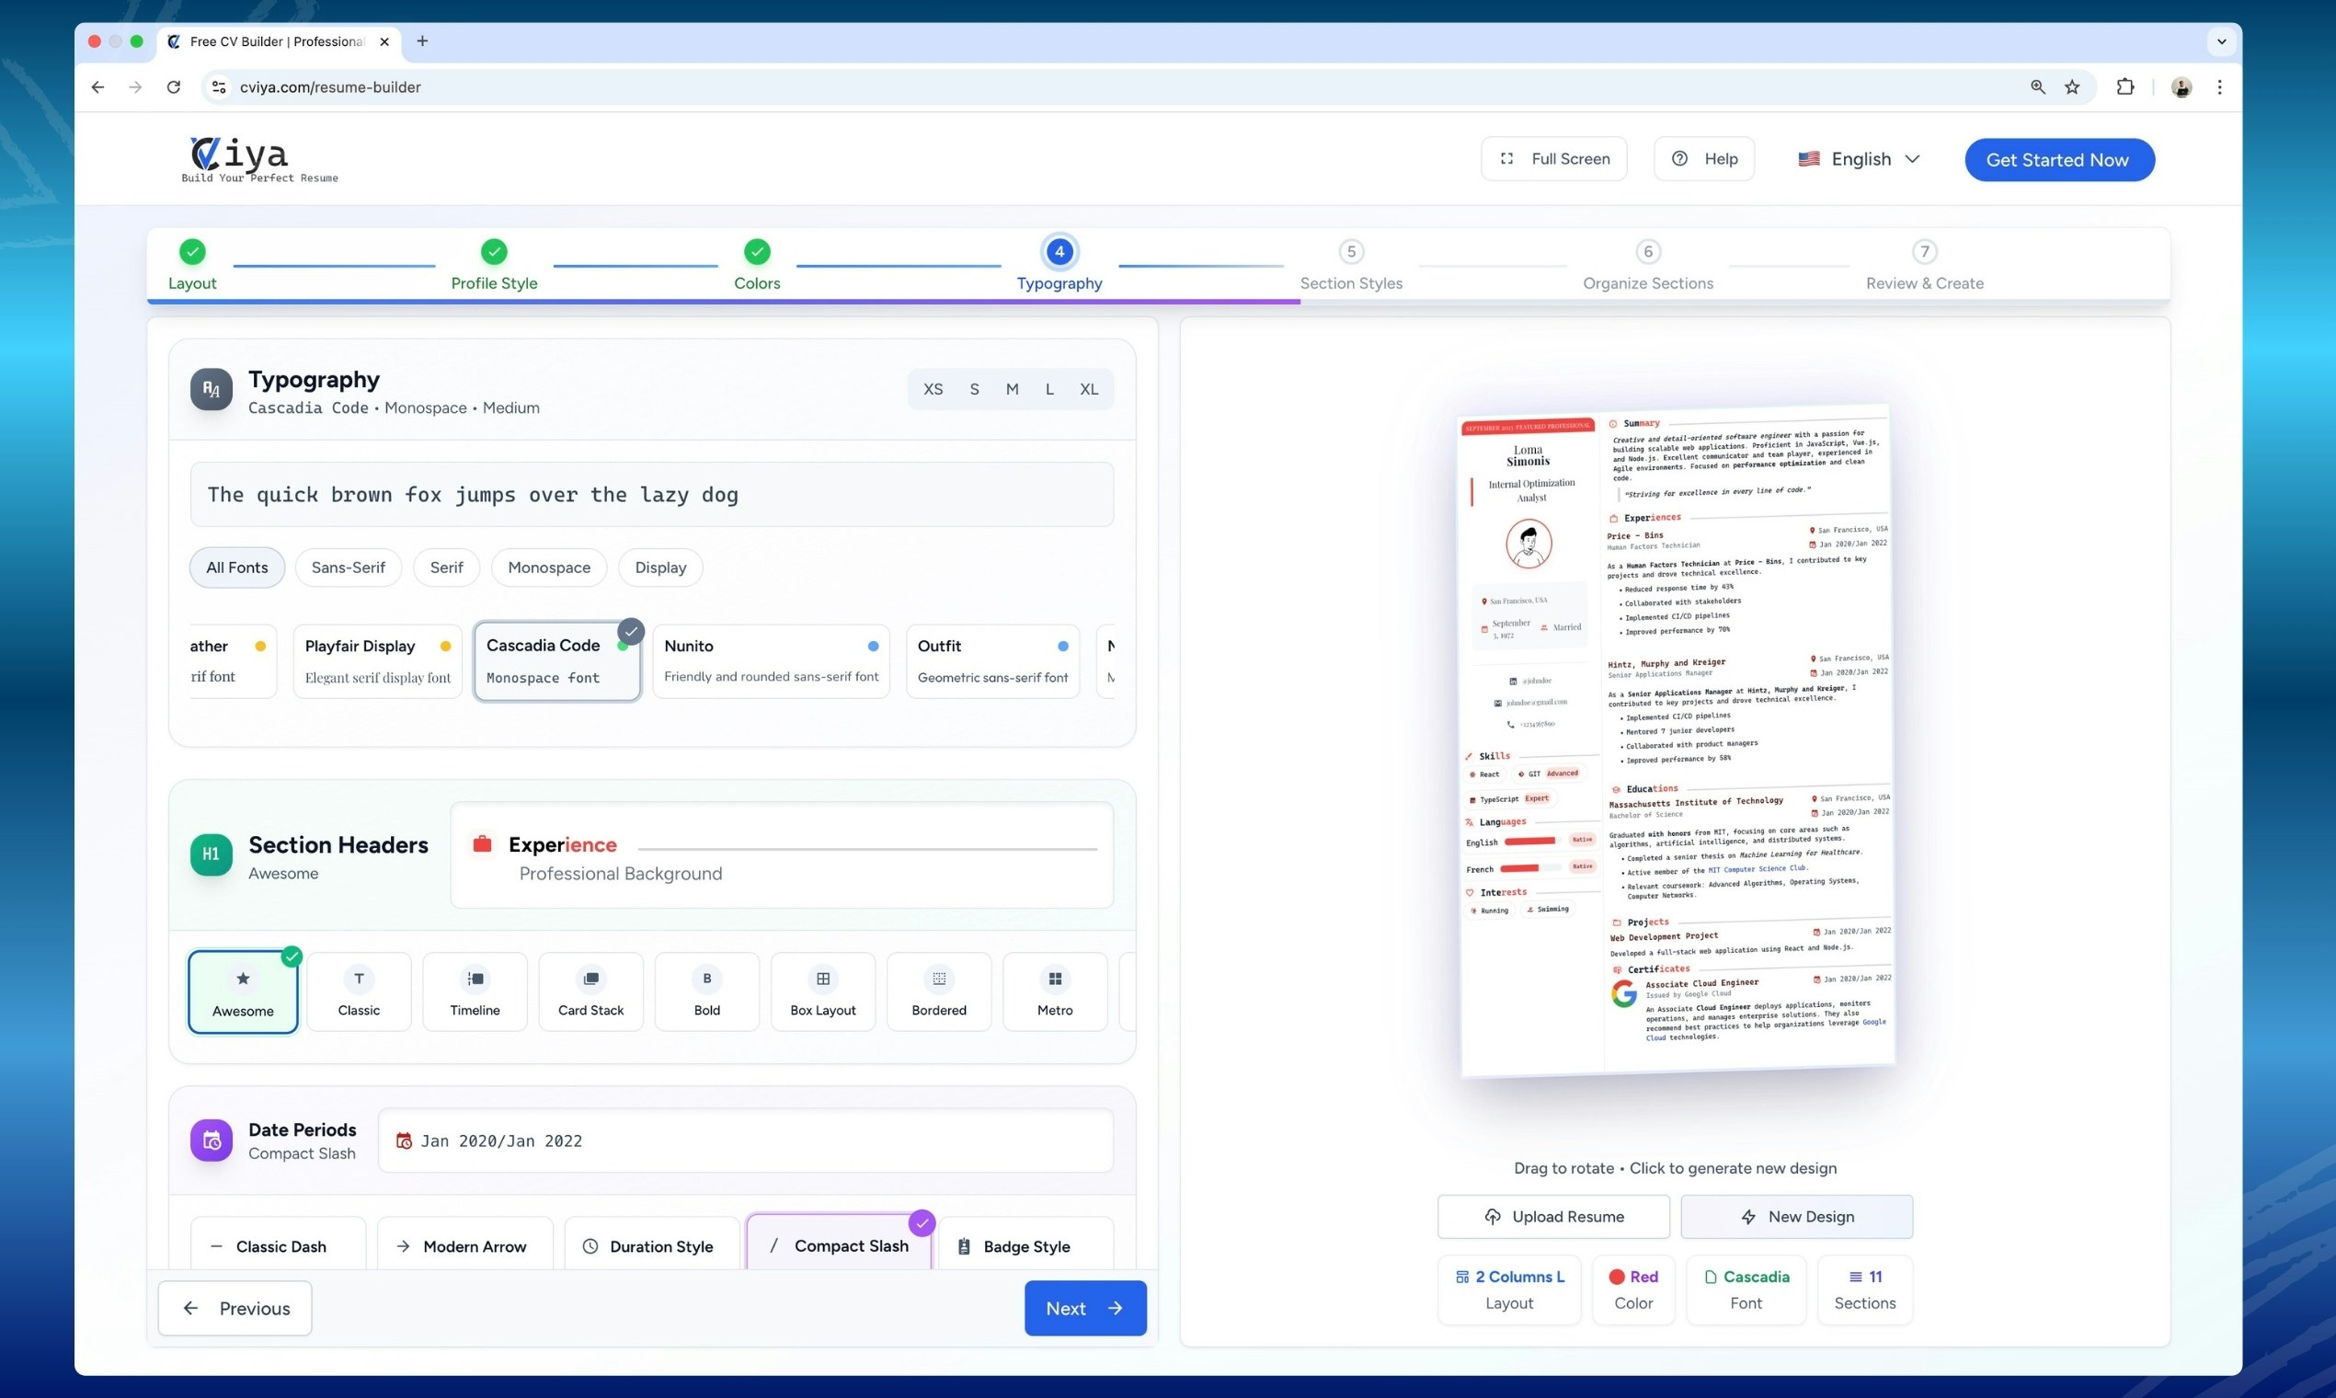Screen dimensions: 2336x1398
Task: Open the Chrome three-dot menu
Action: click(2219, 86)
